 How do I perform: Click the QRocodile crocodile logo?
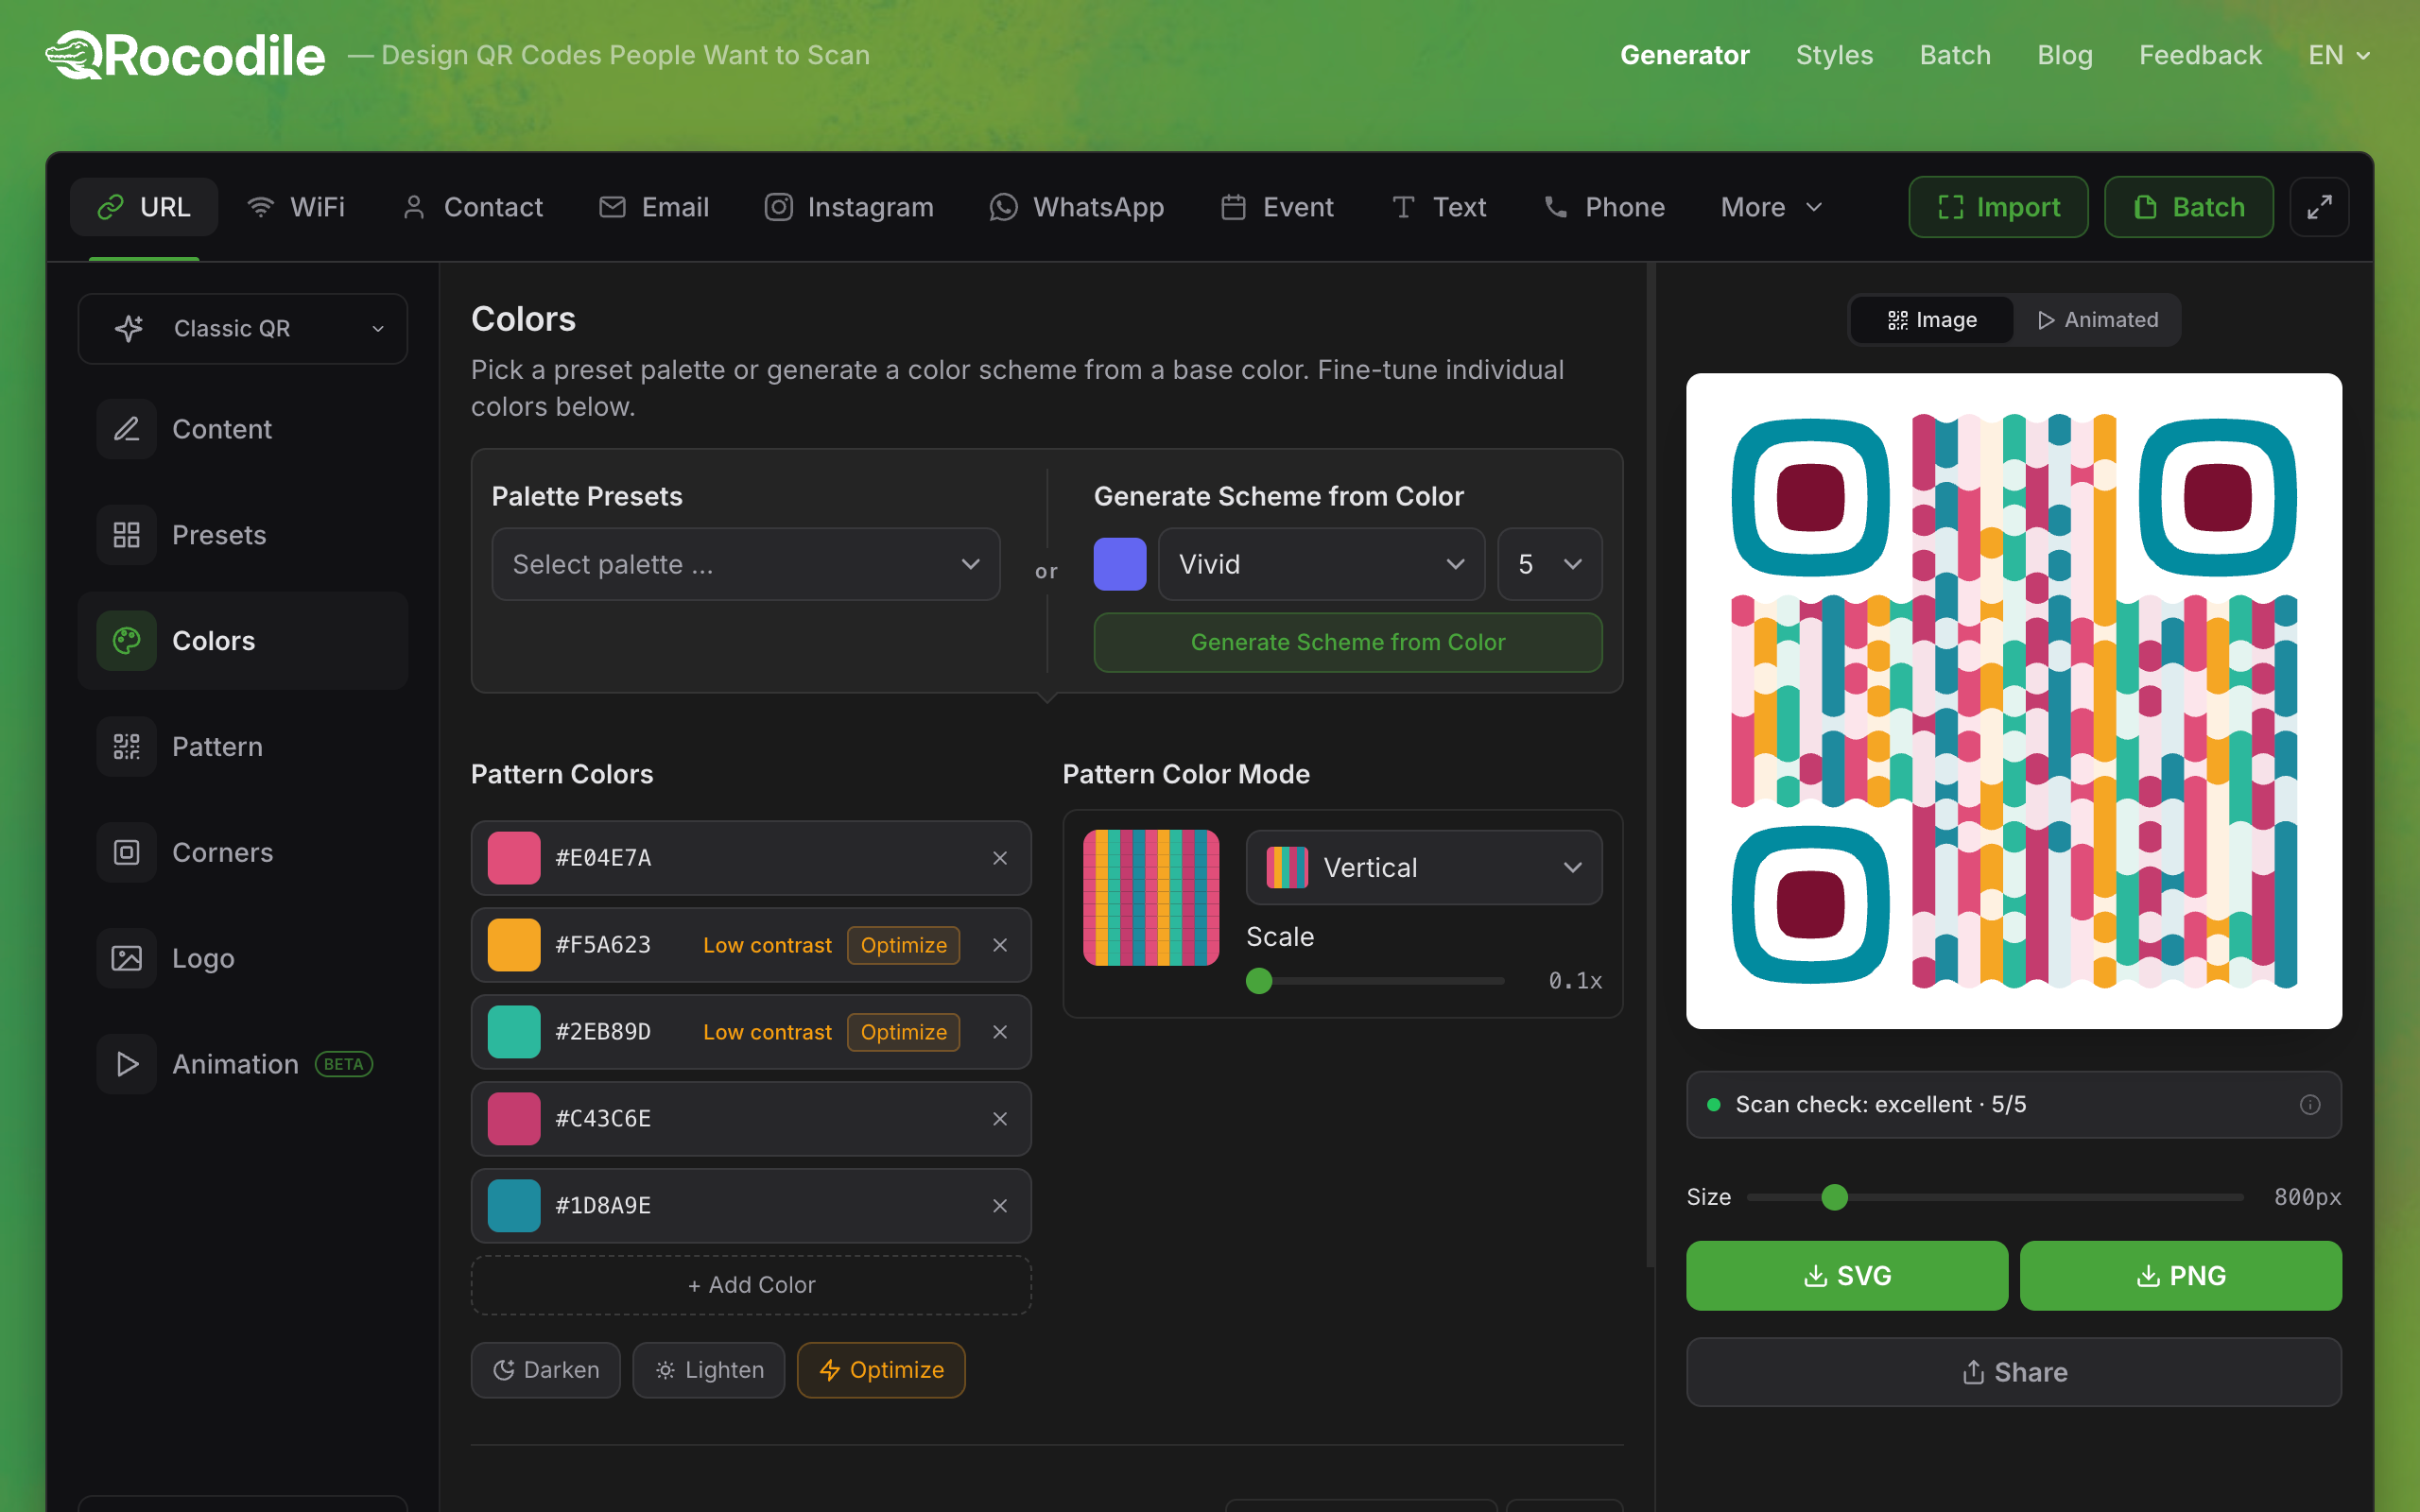tap(186, 55)
